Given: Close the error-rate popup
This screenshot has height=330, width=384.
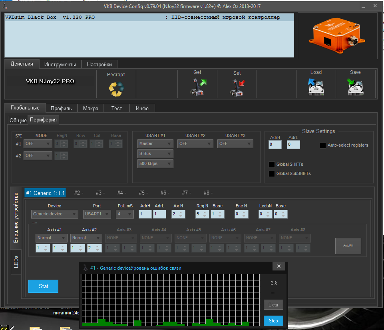Looking at the screenshot, I should [279, 266].
